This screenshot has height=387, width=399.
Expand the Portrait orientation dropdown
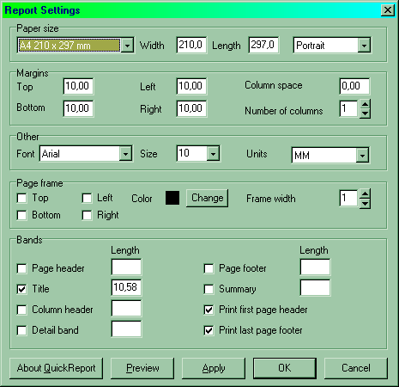(x=364, y=46)
